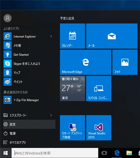Image resolution: width=140 pixels, height=158 pixels.
Task: Open the カレンダー calendar tile
Action: coord(73,36)
